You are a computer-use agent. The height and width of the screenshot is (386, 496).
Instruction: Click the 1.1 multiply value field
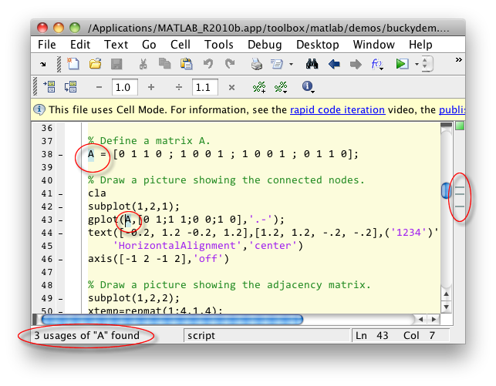point(204,87)
